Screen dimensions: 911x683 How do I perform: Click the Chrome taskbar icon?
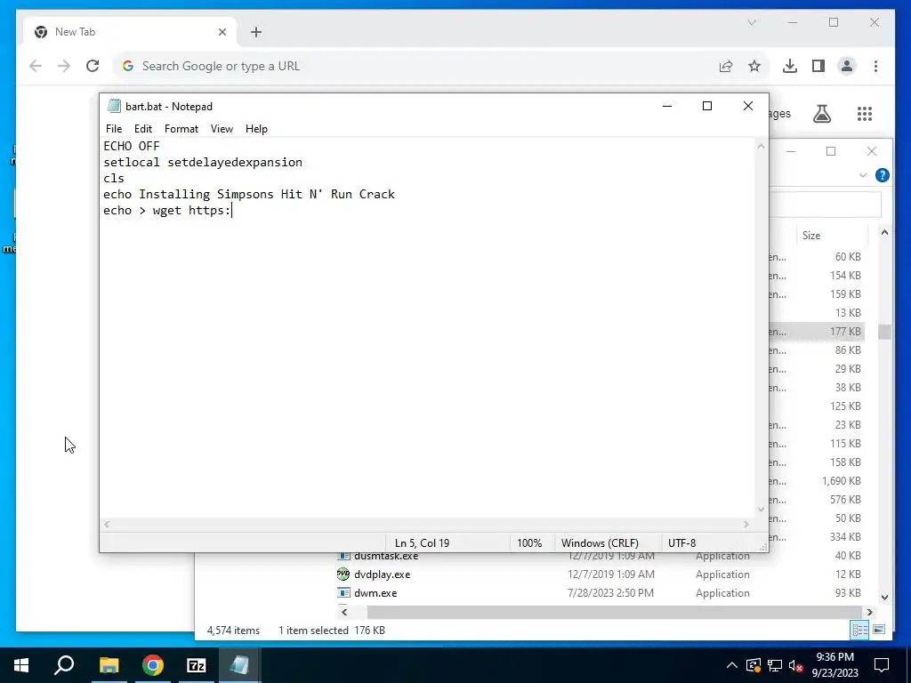pos(153,665)
